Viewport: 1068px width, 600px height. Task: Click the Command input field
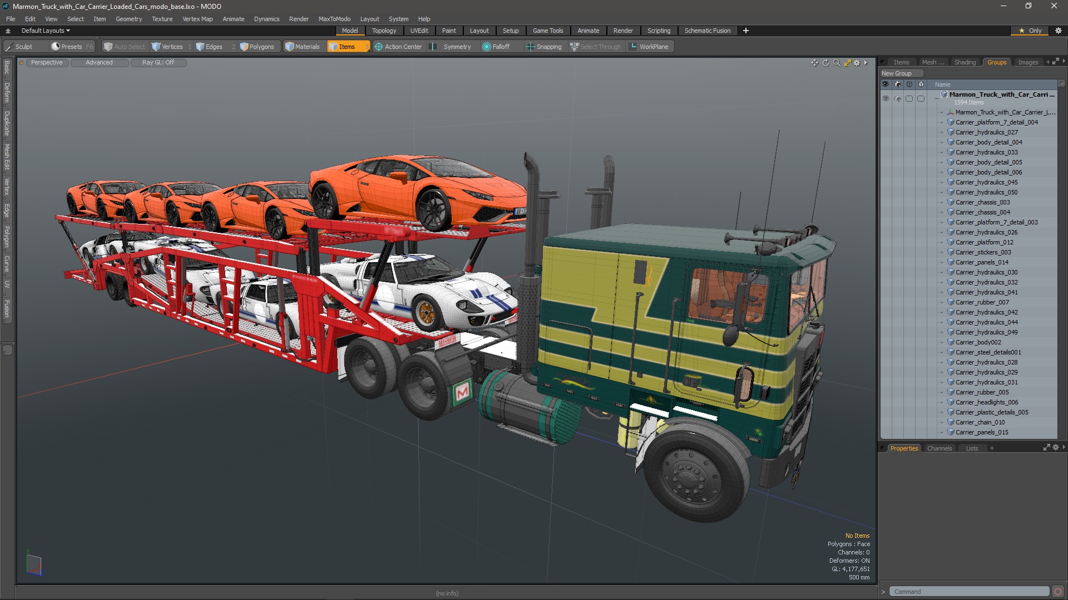[x=969, y=592]
